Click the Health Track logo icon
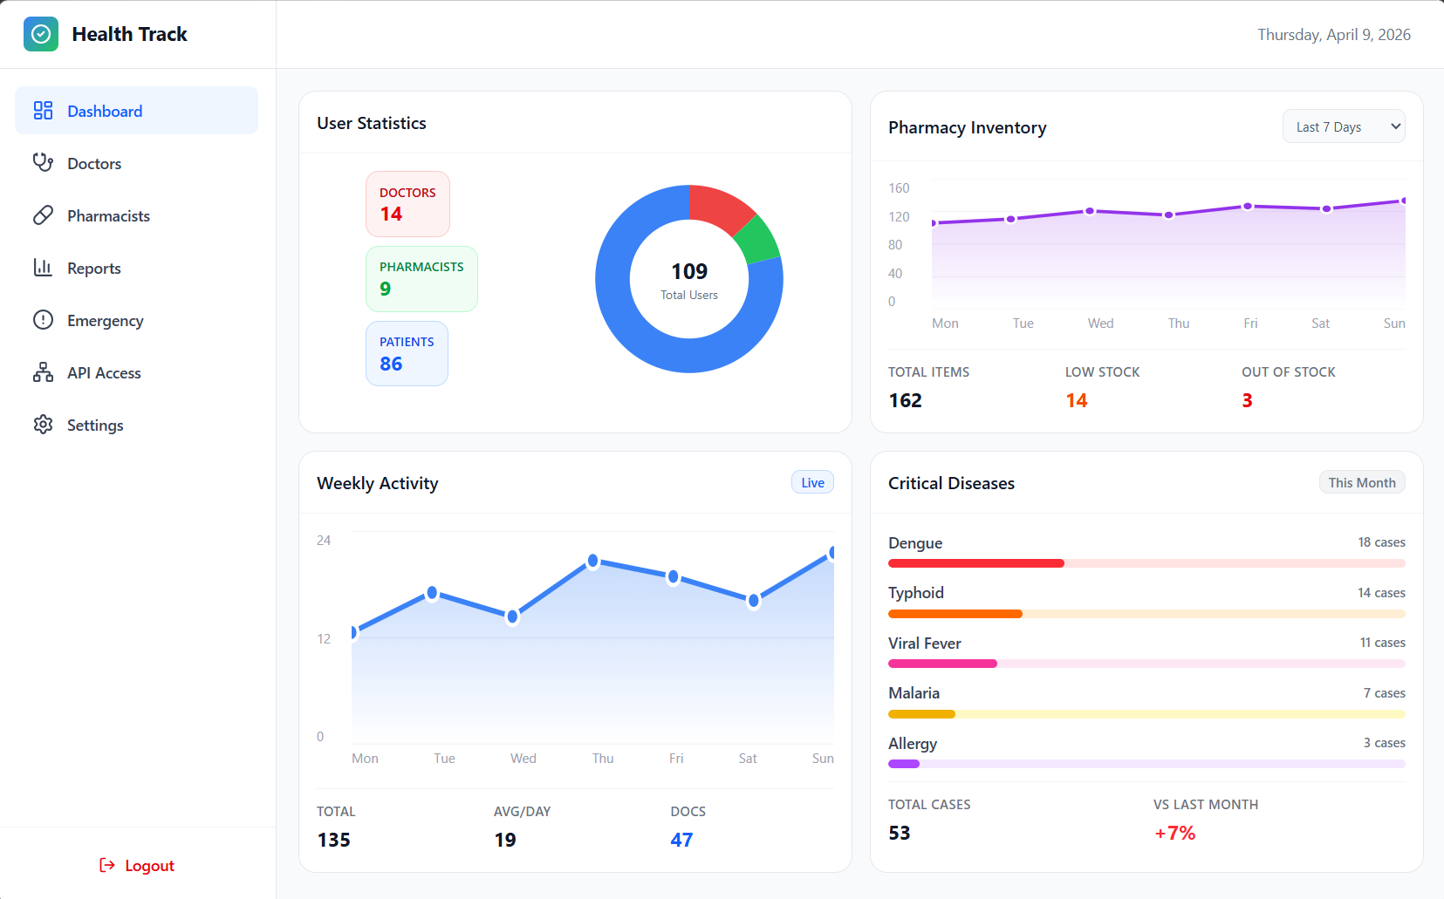This screenshot has width=1444, height=899. click(x=41, y=34)
